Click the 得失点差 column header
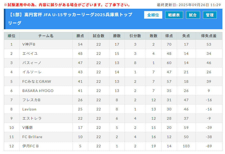Viewport: 225px width, 154px height. pos(209,36)
